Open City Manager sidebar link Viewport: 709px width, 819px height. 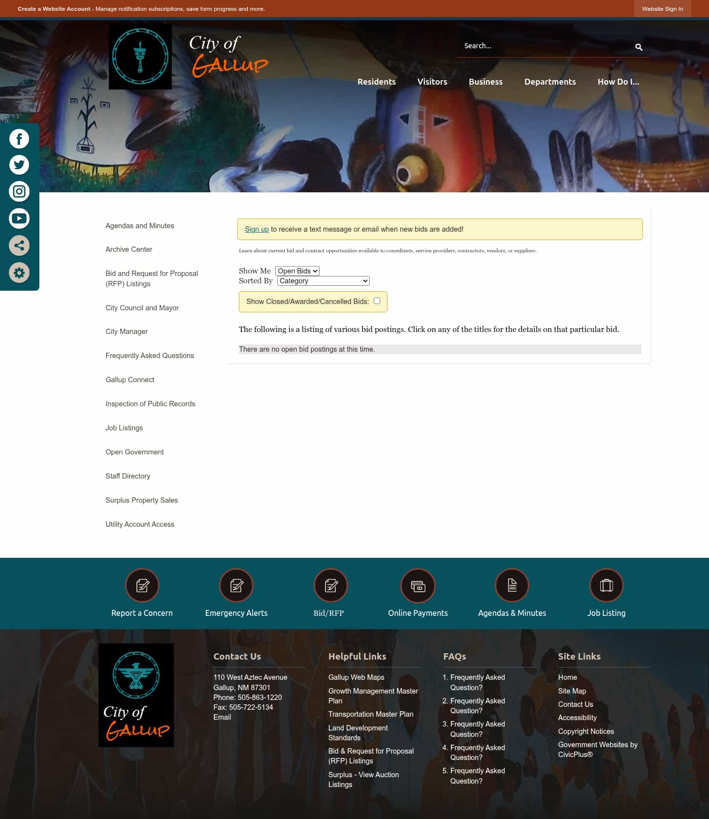tap(127, 332)
